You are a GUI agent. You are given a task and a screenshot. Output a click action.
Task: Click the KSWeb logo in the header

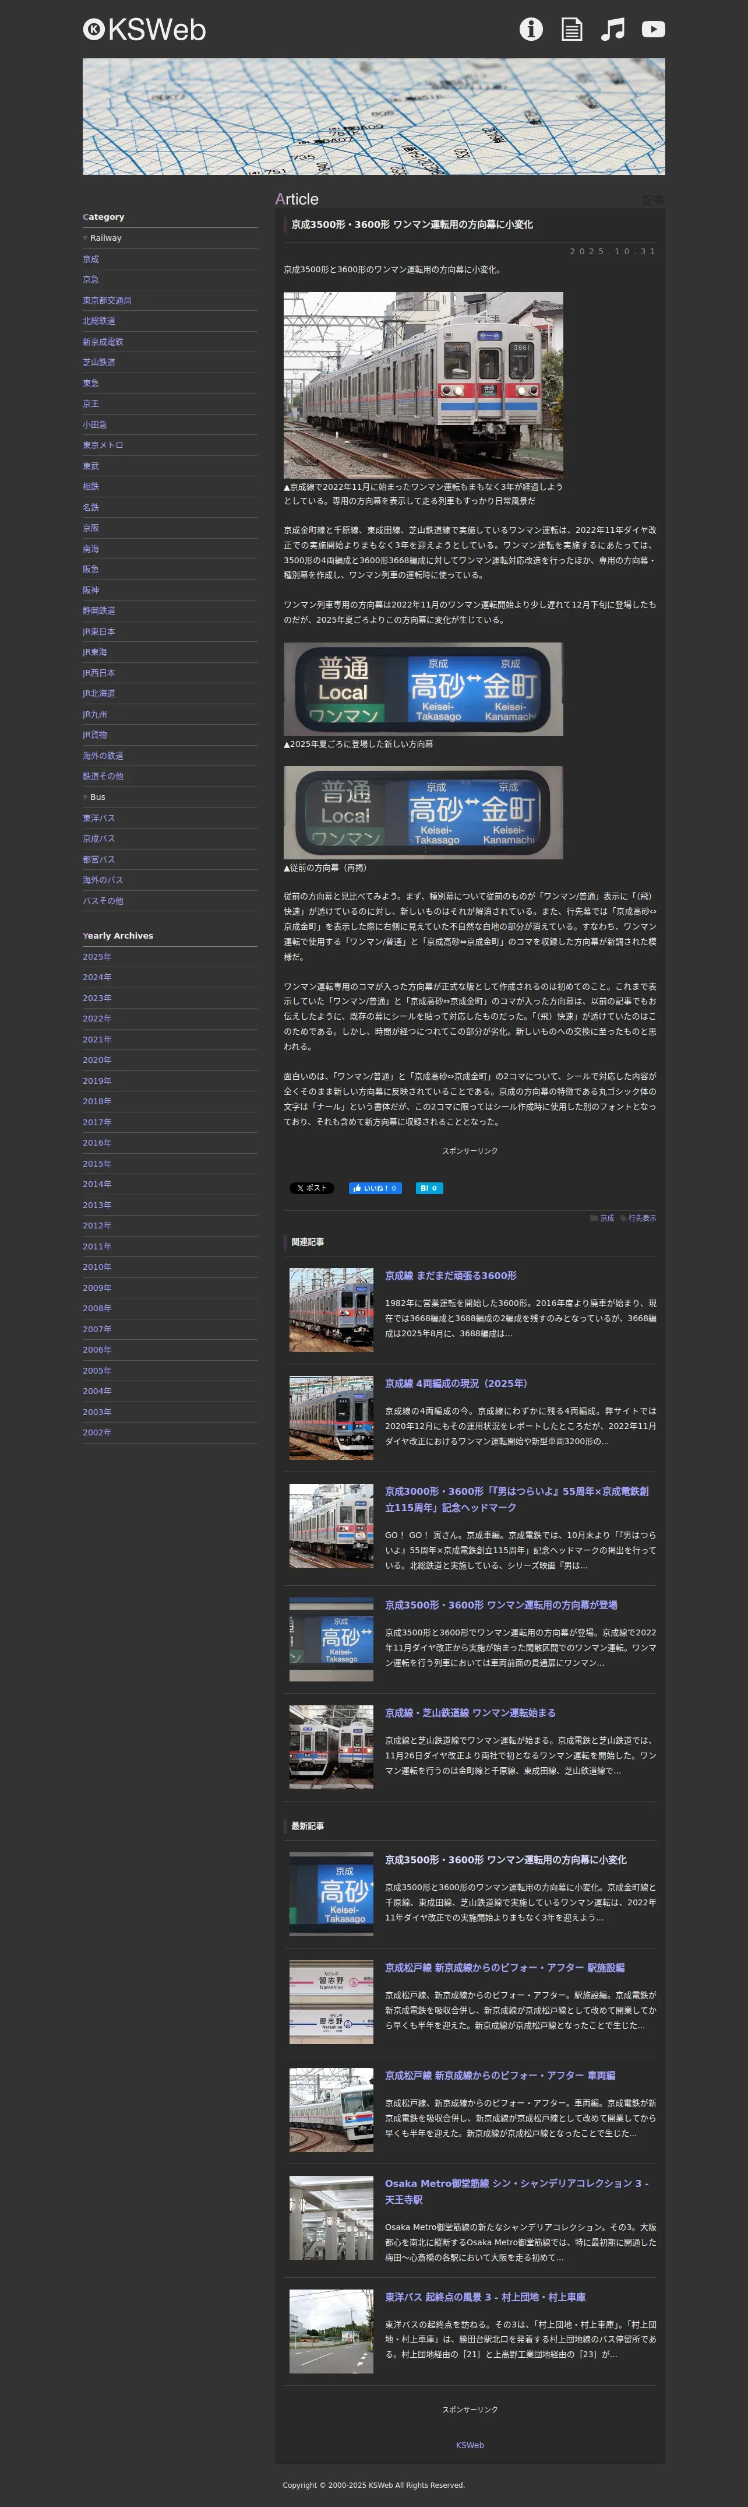pyautogui.click(x=144, y=30)
